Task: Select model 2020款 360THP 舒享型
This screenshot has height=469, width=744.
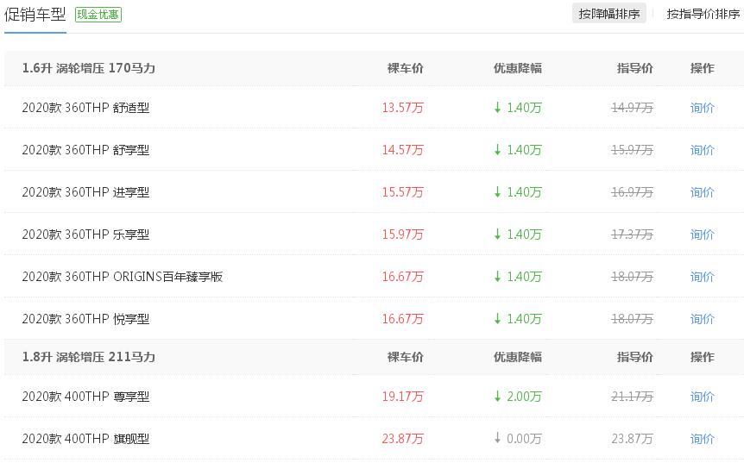Action: 86,150
